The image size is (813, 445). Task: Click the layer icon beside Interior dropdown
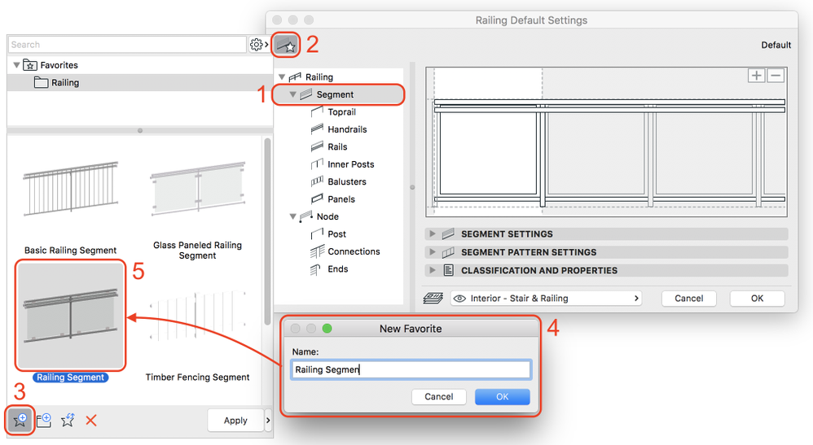(433, 299)
